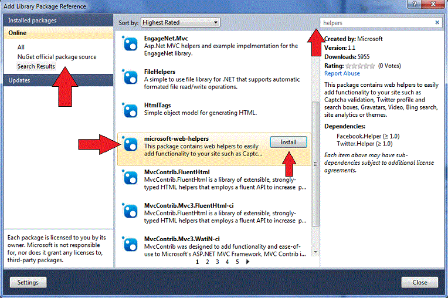Select Search Results in left pane
This screenshot has width=448, height=298.
(36, 66)
